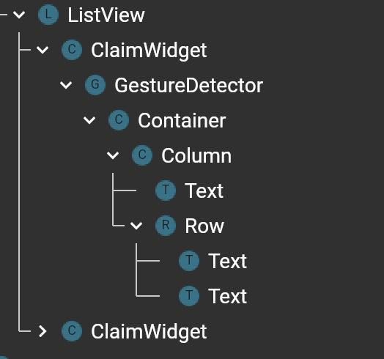Image resolution: width=384 pixels, height=359 pixels.
Task: Select the Container label in tree
Action: (x=182, y=120)
